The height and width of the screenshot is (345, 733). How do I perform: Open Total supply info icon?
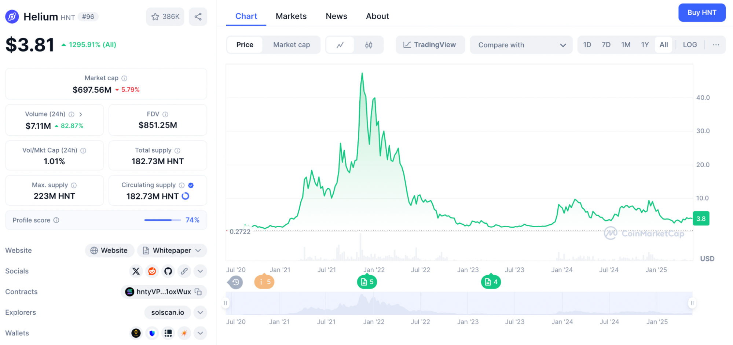pos(177,150)
